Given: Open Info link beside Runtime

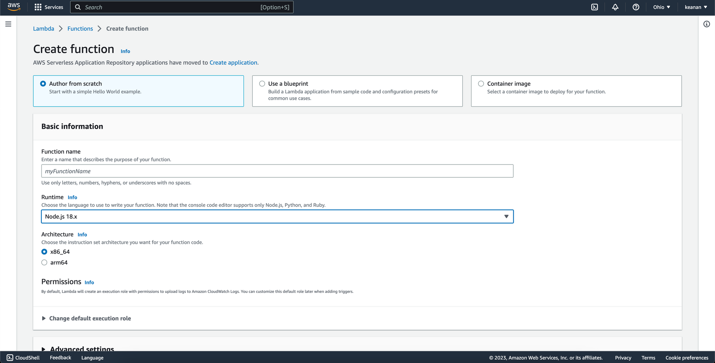Looking at the screenshot, I should pos(73,197).
